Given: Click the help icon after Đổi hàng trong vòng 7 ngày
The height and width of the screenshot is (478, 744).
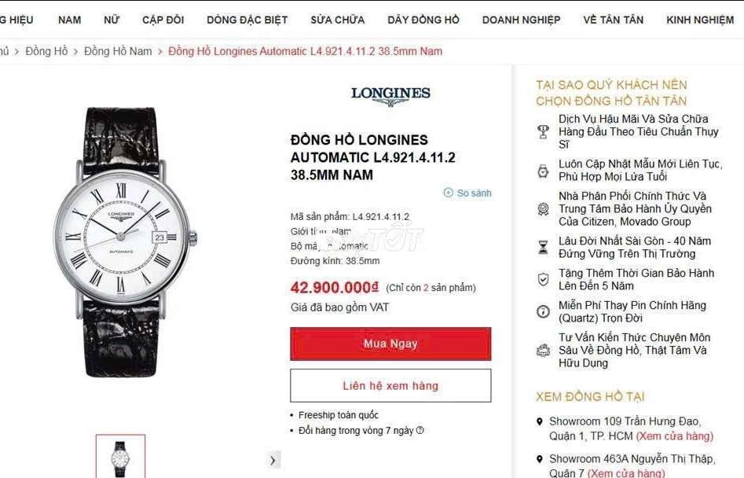Looking at the screenshot, I should click(x=420, y=431).
